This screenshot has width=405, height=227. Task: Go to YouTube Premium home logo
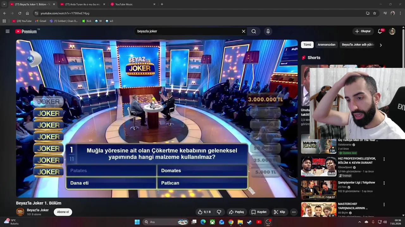pyautogui.click(x=26, y=31)
